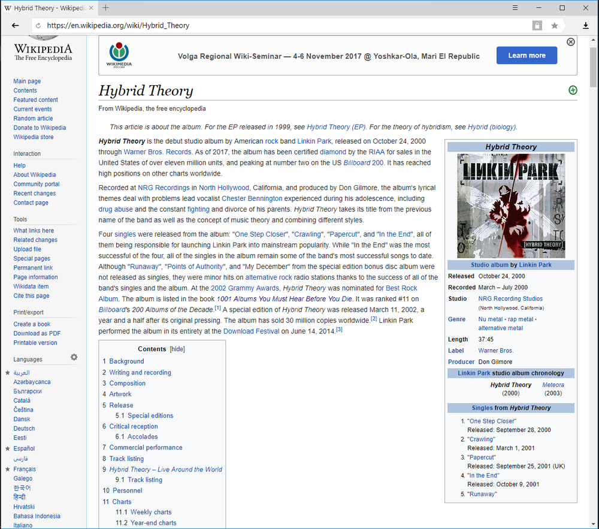Open the Hybrid Theory browser tab
The image size is (599, 529).
pyautogui.click(x=49, y=8)
